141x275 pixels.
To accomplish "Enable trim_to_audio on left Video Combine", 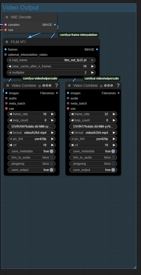I will pos(32,158).
